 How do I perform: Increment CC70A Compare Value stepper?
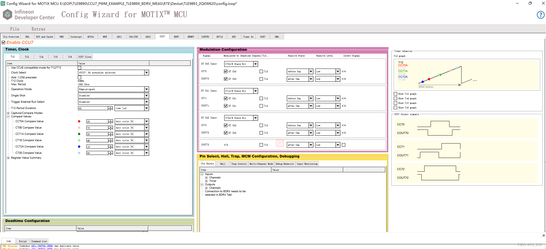[110, 120]
